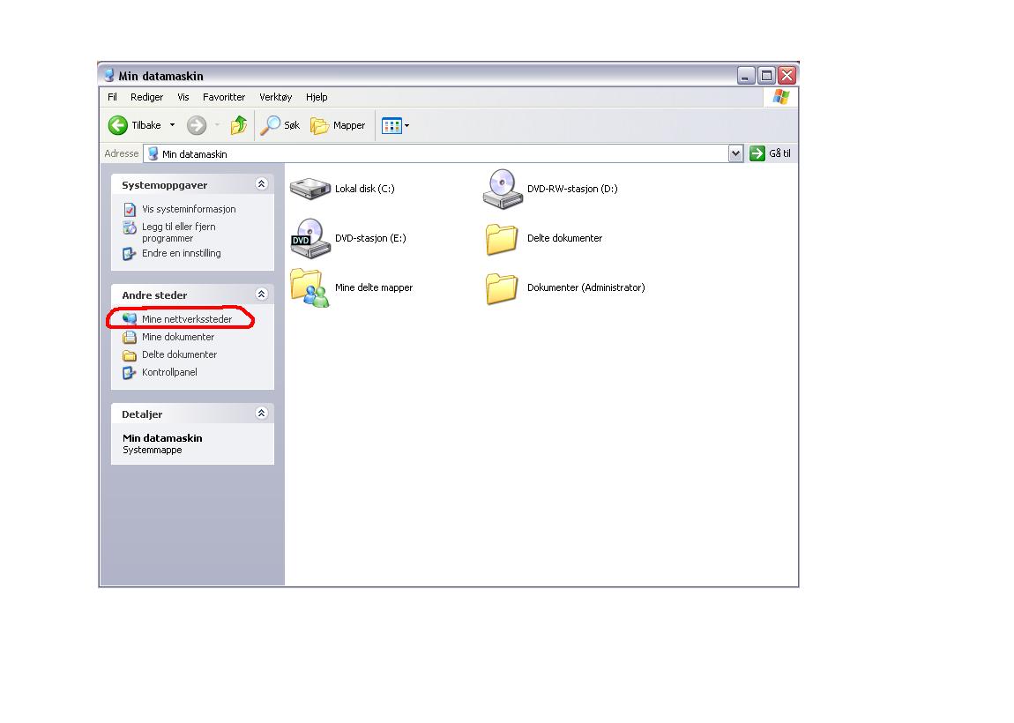Screen dimensions: 1014x723
Task: Select Delte dokumenter folder icon in main pane
Action: click(x=502, y=239)
